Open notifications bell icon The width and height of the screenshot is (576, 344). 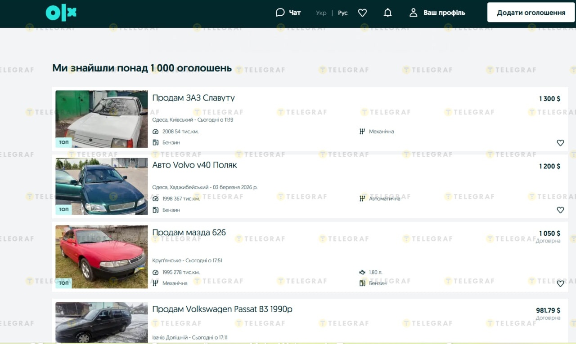387,13
